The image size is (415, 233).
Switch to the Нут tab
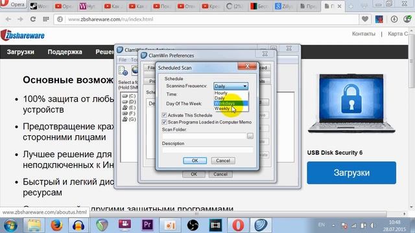click(88, 6)
